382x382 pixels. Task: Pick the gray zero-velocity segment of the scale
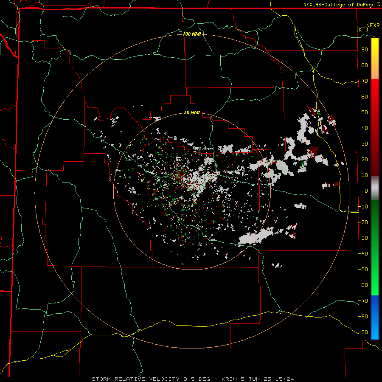click(x=375, y=188)
